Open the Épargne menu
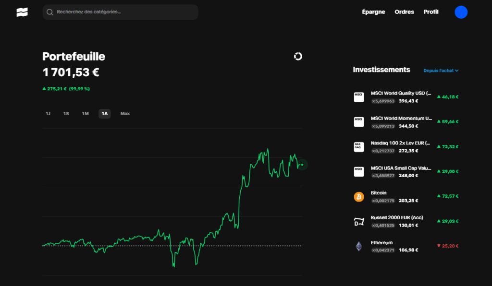This screenshot has height=286, width=492. pyautogui.click(x=373, y=12)
